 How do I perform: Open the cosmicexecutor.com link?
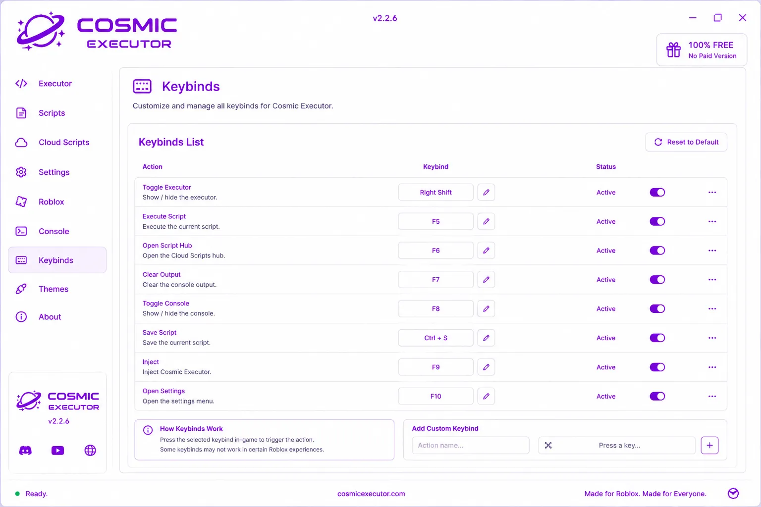[371, 494]
